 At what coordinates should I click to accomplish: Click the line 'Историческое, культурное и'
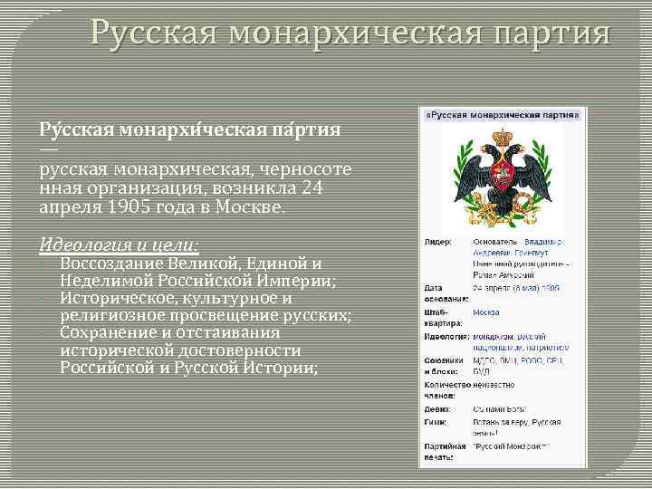coord(176,298)
